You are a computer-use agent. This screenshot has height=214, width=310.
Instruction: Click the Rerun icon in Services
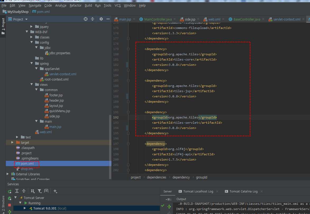point(10,191)
